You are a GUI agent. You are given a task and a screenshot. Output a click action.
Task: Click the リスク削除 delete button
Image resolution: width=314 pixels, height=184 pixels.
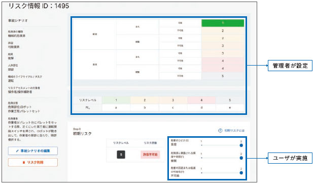tap(33, 162)
